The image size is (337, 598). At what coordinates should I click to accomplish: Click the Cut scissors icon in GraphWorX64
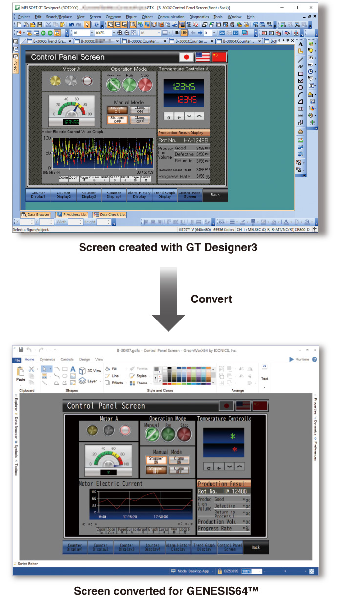pyautogui.click(x=32, y=369)
